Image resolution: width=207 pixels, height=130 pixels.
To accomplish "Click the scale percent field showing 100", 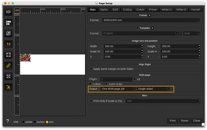I will 162,101.
